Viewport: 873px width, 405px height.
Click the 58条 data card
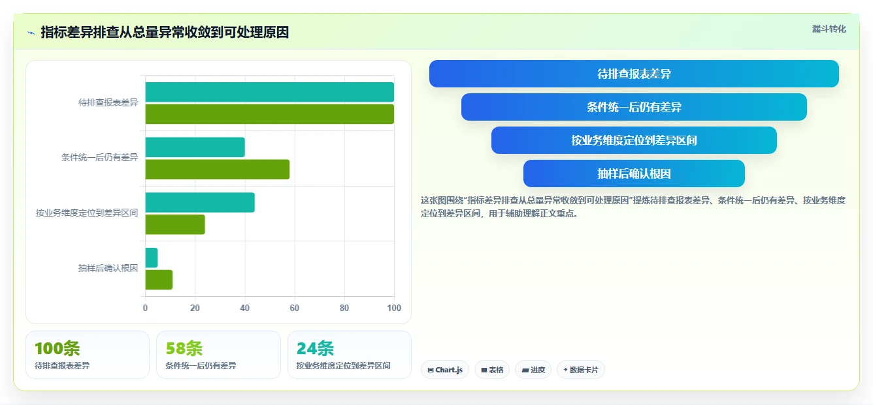pyautogui.click(x=218, y=355)
